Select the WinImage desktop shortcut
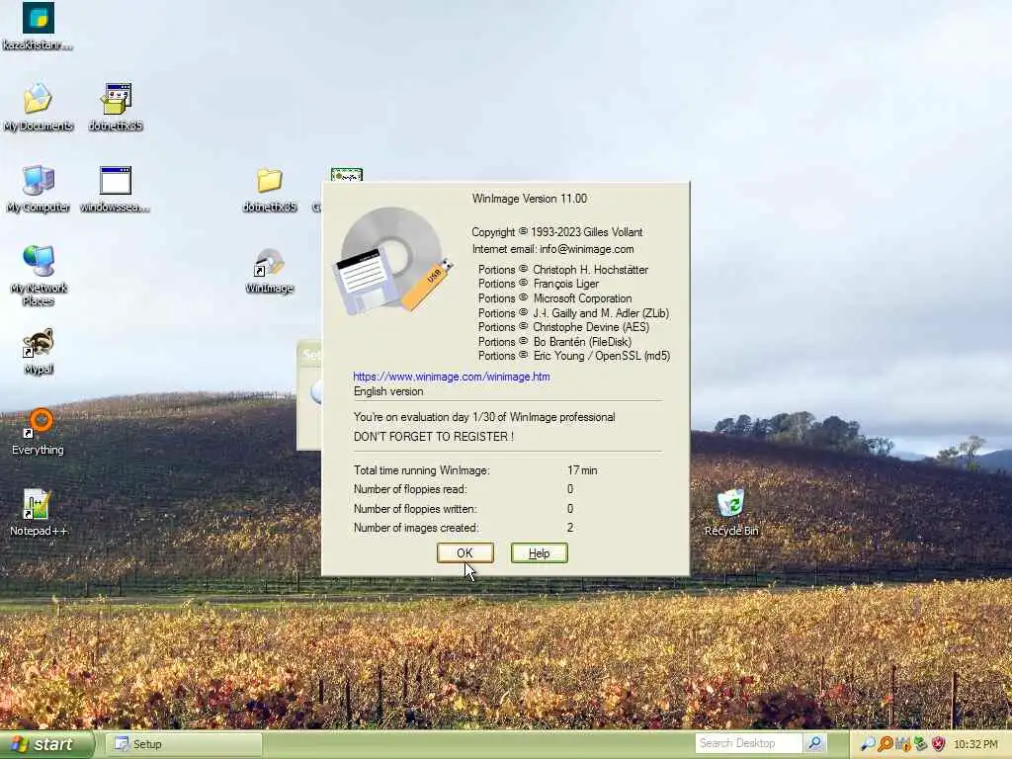 [x=269, y=271]
